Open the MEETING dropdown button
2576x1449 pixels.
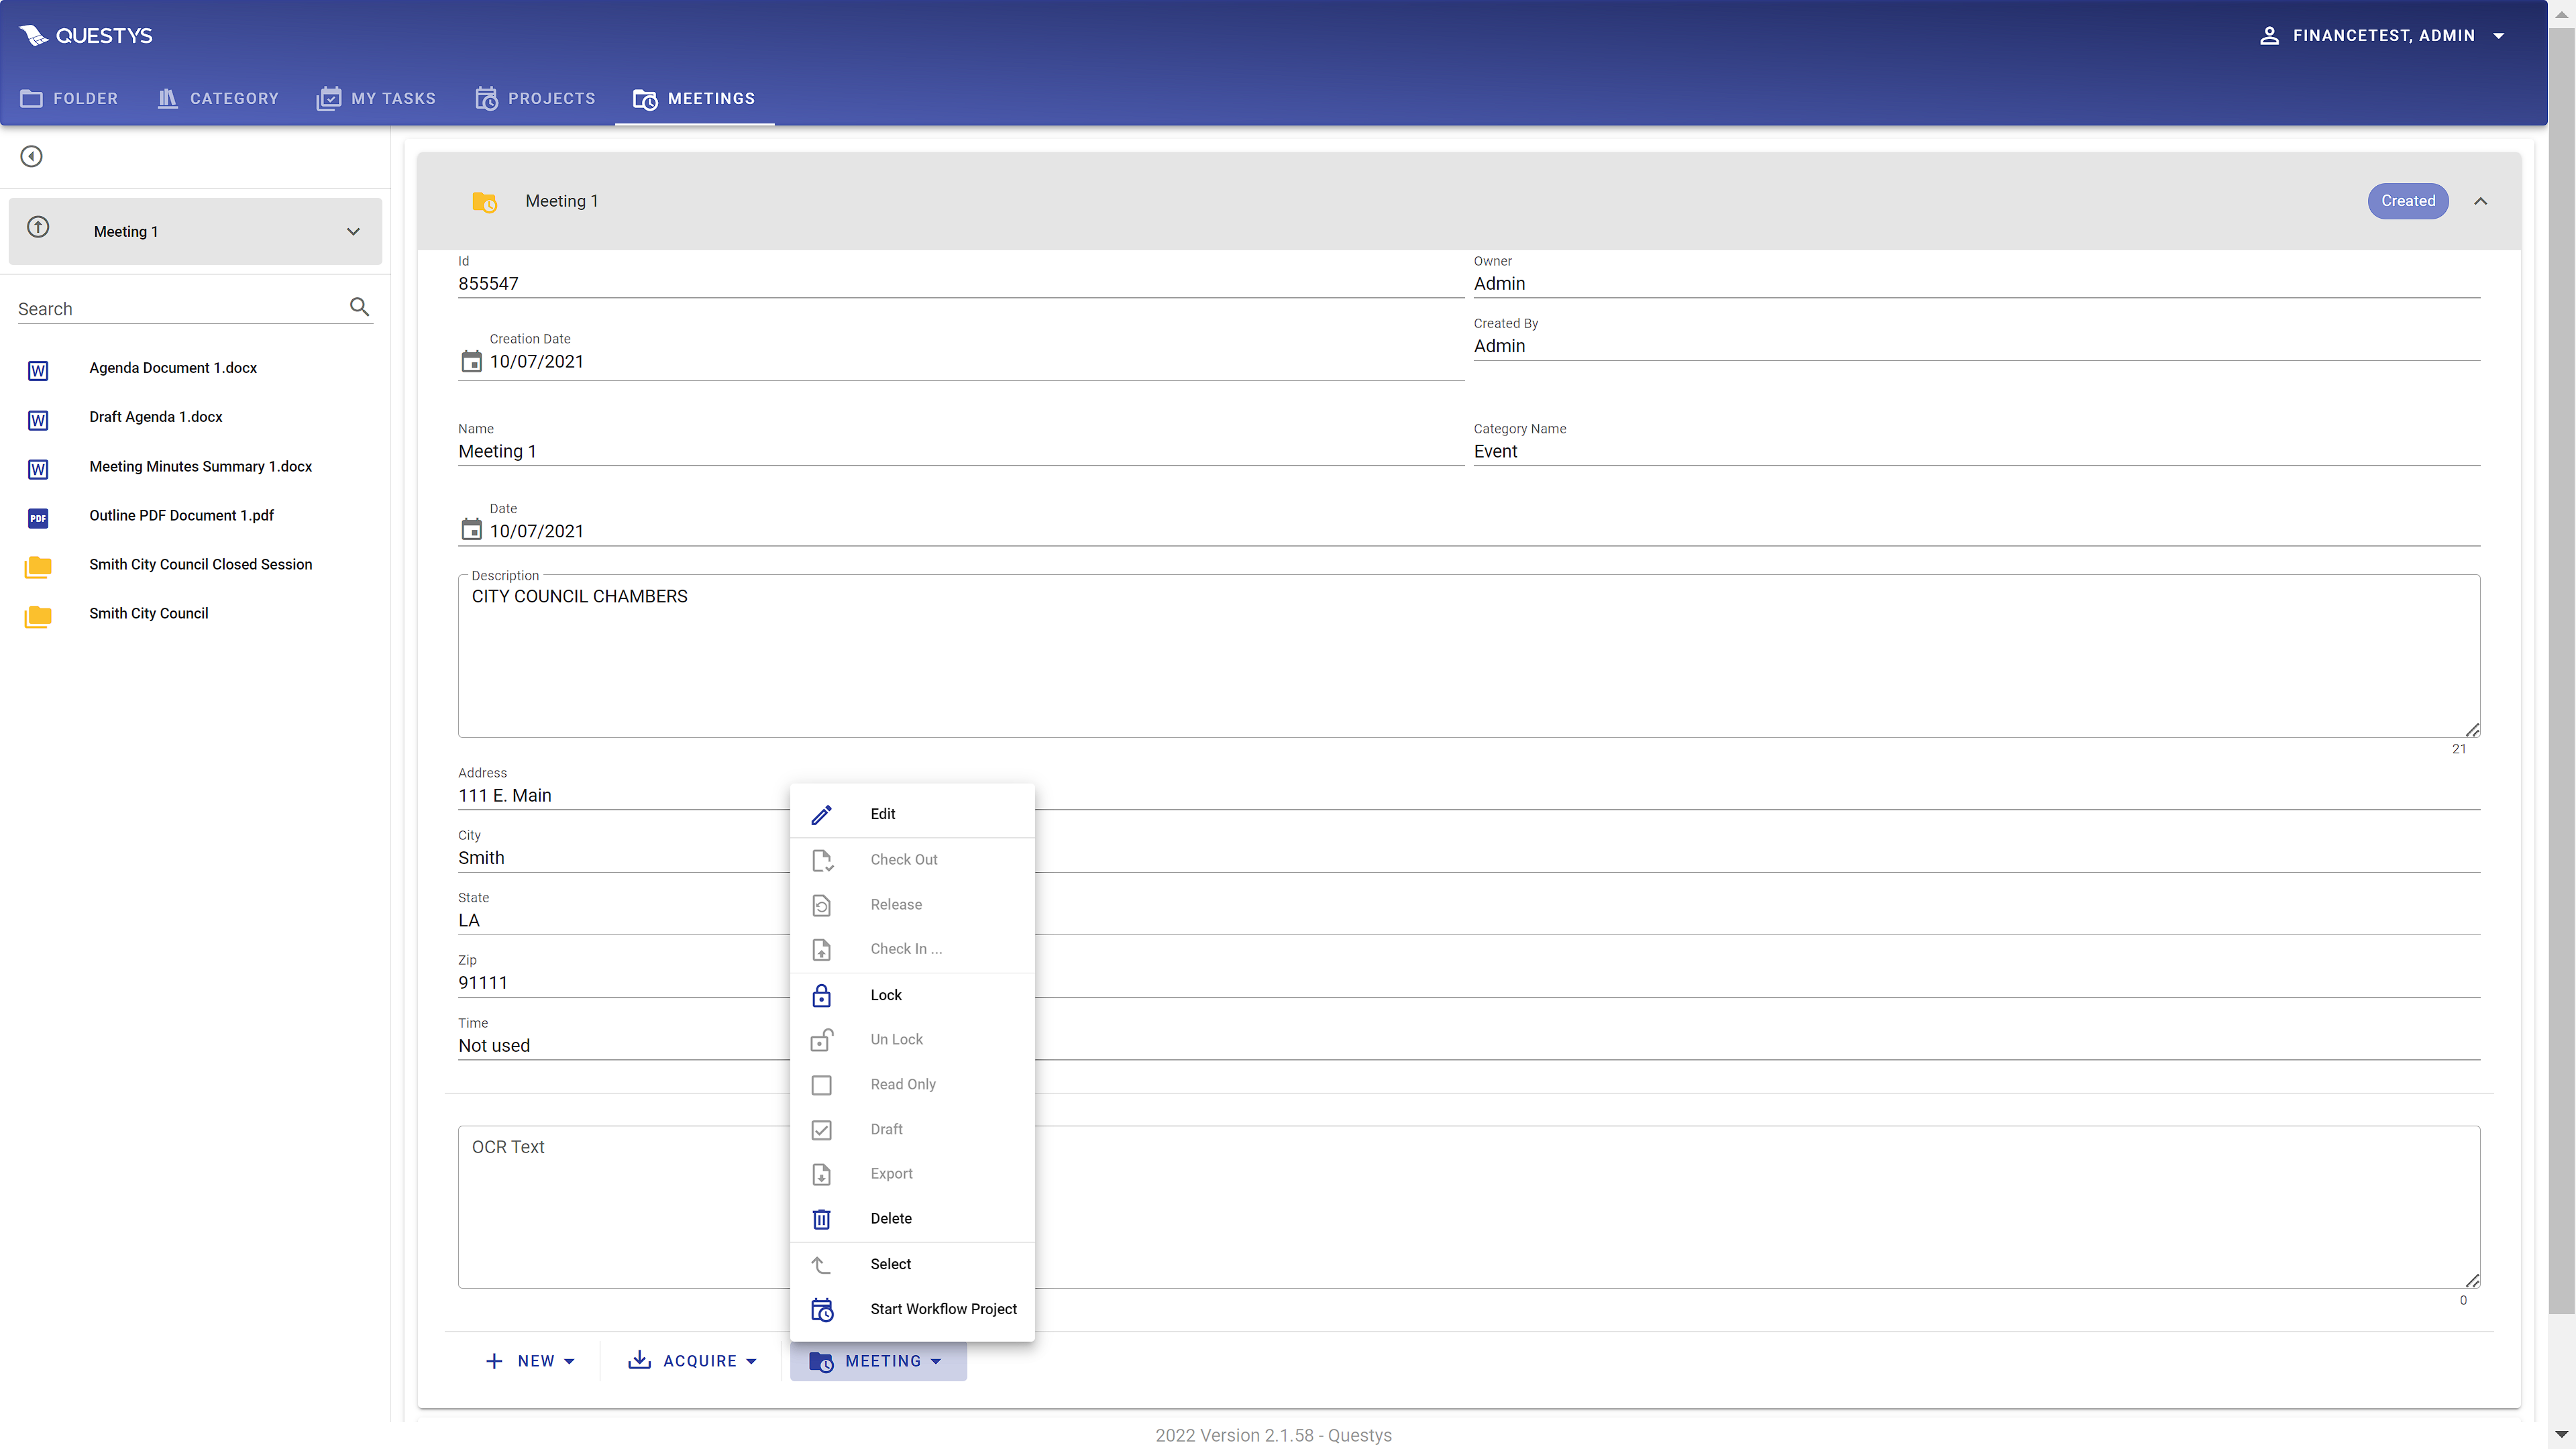pyautogui.click(x=879, y=1360)
